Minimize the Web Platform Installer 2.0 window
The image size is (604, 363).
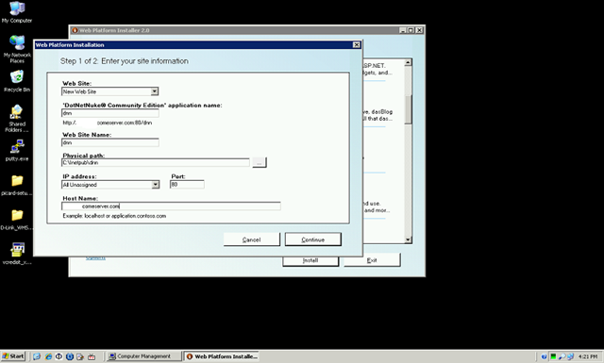(x=403, y=30)
